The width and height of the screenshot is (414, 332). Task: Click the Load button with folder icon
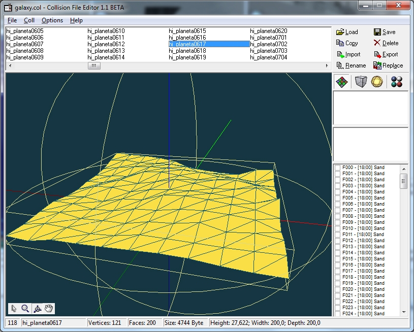click(347, 32)
